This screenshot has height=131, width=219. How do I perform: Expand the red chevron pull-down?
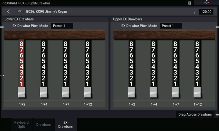[206, 2]
